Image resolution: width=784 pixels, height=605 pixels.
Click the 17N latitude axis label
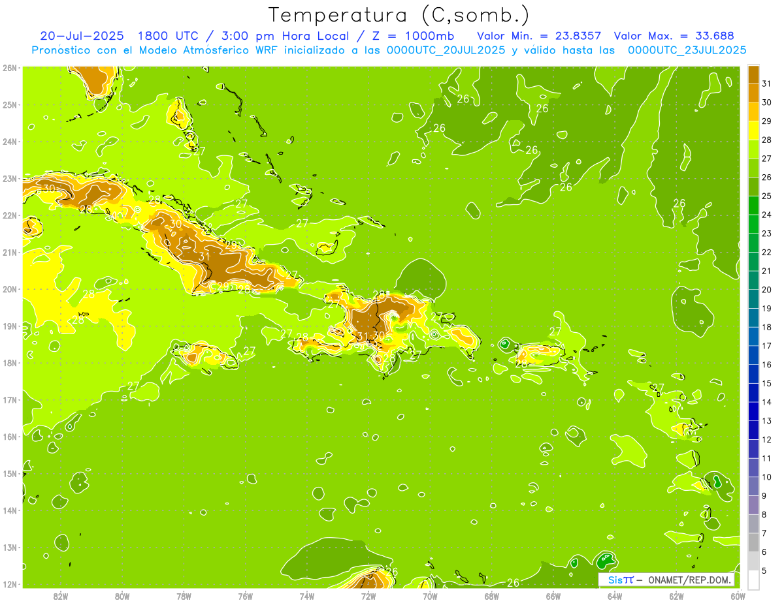click(x=10, y=399)
